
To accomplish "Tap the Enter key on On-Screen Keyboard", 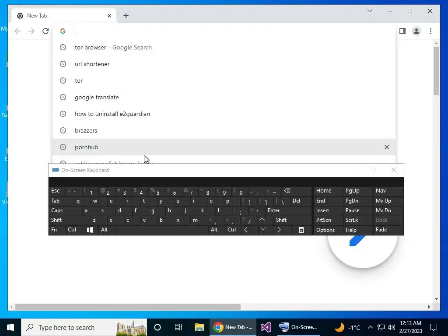I will click(x=289, y=210).
